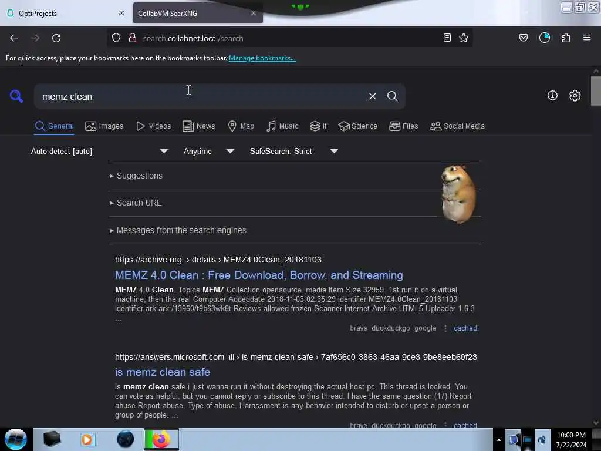Click the dancing hamster image
The height and width of the screenshot is (451, 601).
(458, 194)
